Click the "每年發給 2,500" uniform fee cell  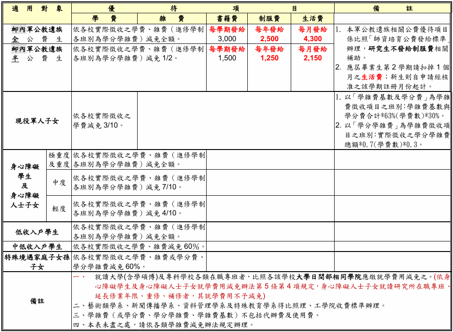(269, 34)
